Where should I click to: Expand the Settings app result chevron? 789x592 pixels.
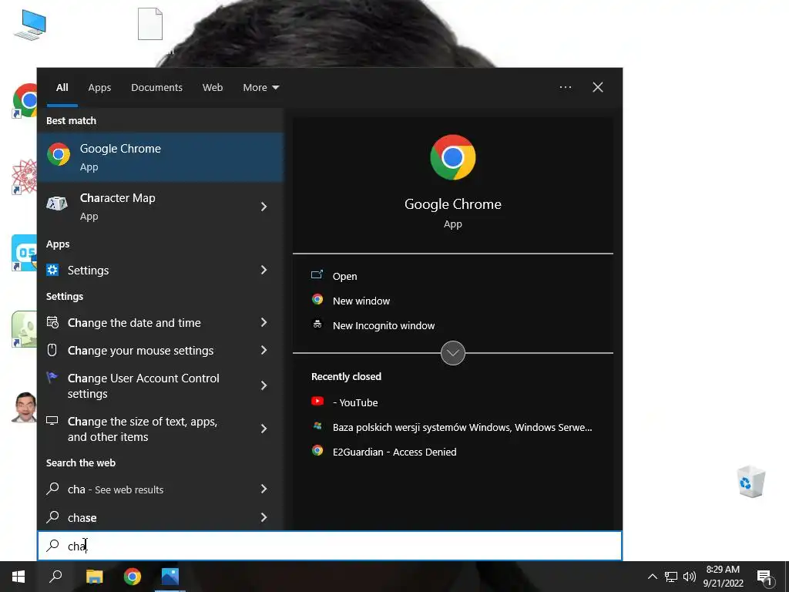264,270
